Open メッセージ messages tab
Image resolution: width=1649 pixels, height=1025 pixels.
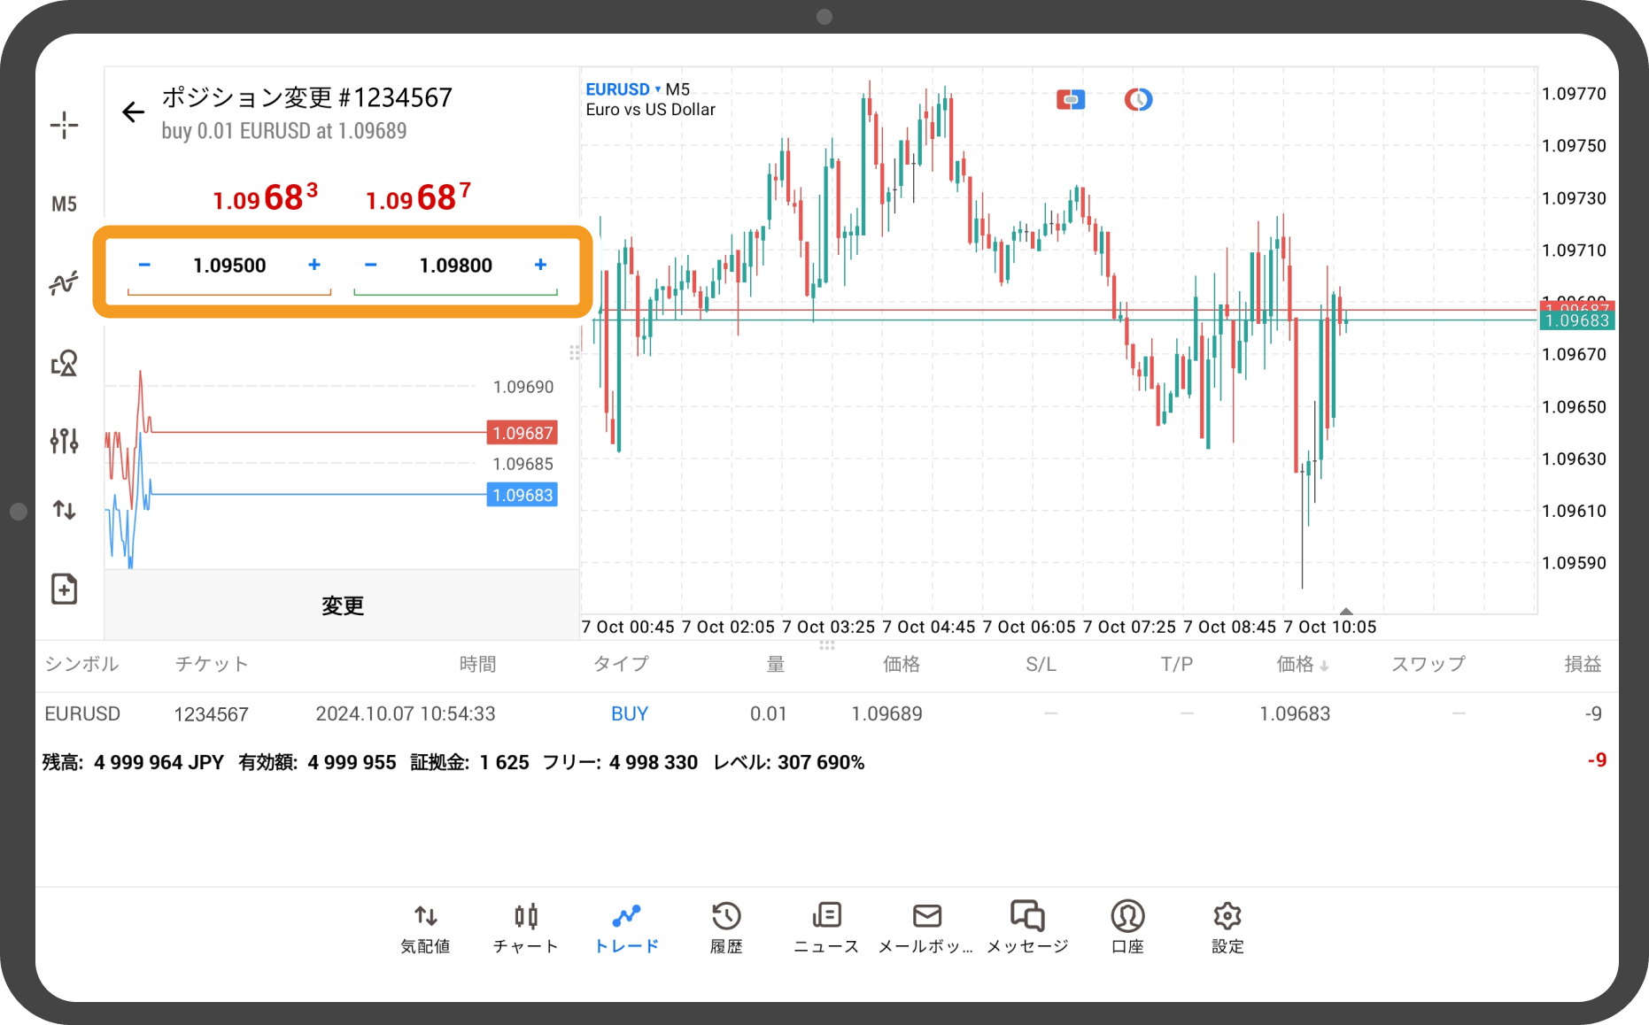click(1027, 929)
